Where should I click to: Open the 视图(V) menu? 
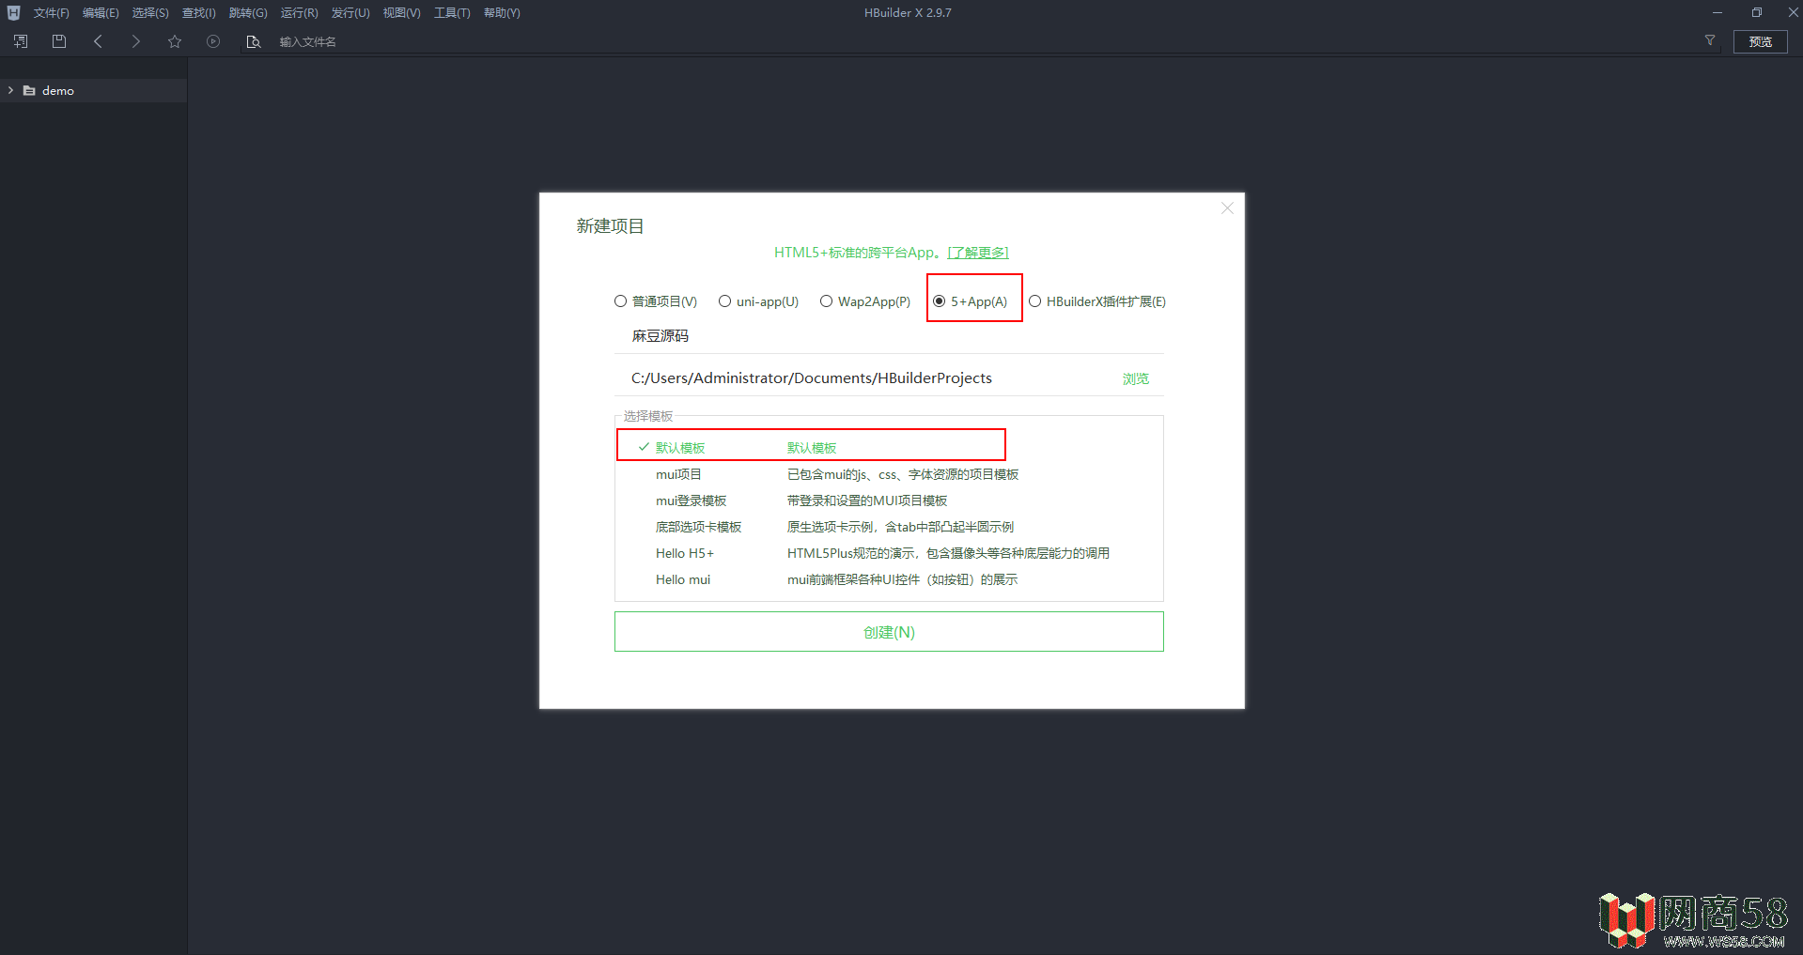401,13
